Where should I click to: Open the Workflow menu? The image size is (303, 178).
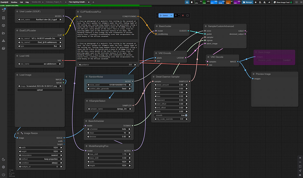tap(14, 2)
